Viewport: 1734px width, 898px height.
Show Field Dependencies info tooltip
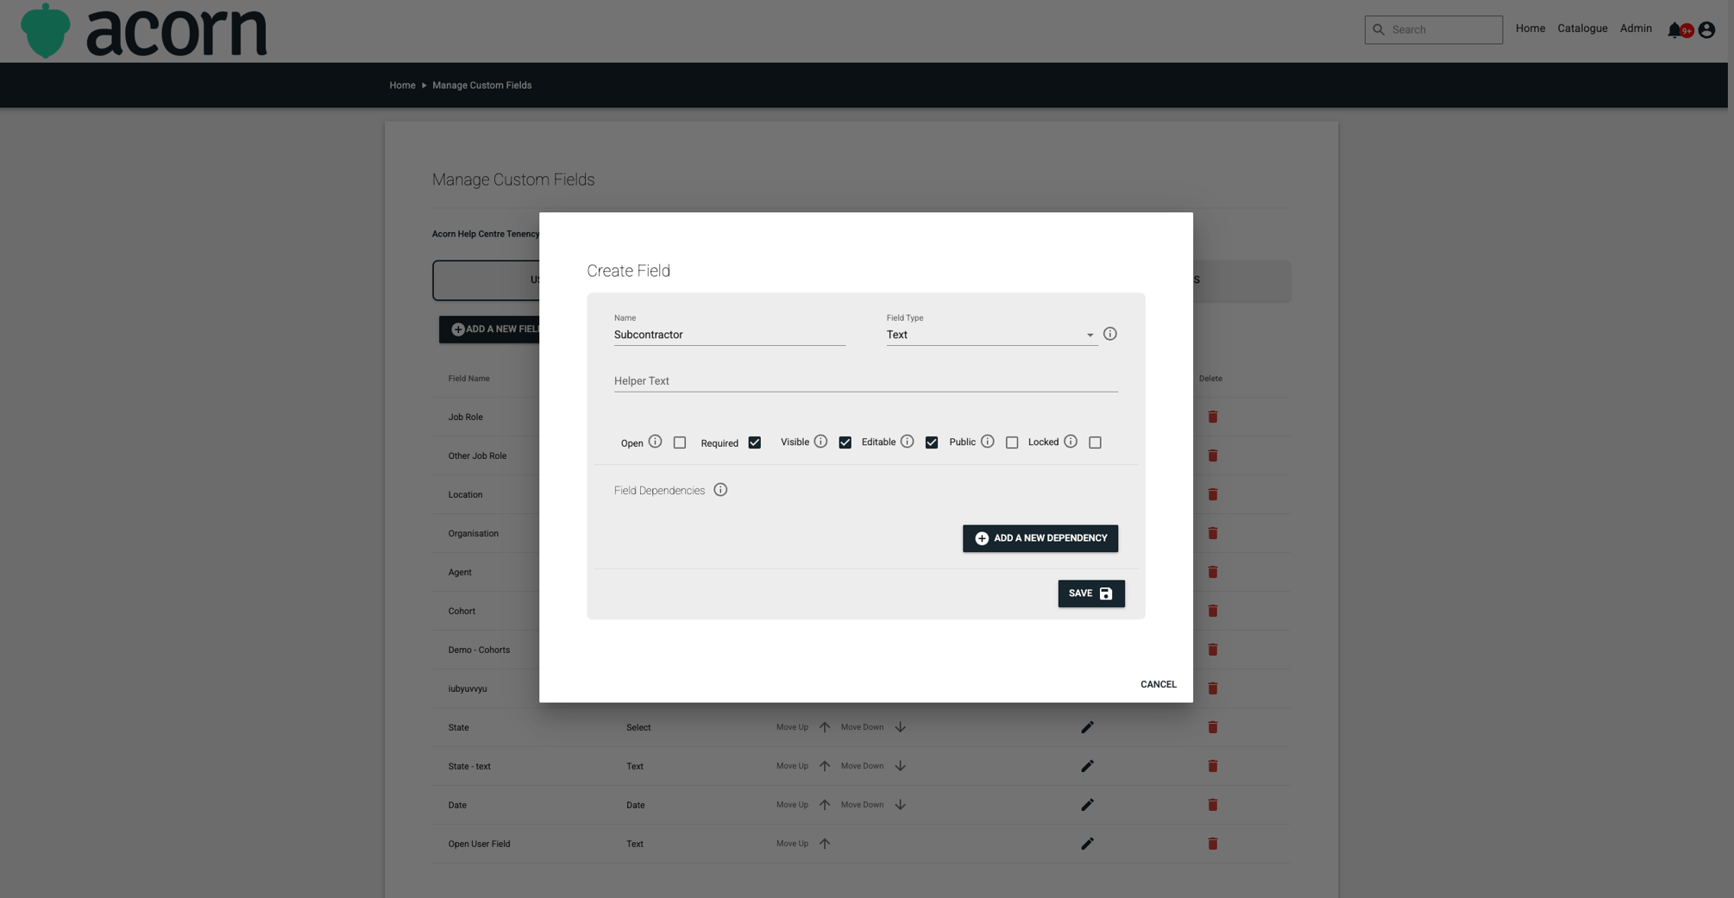tap(720, 490)
